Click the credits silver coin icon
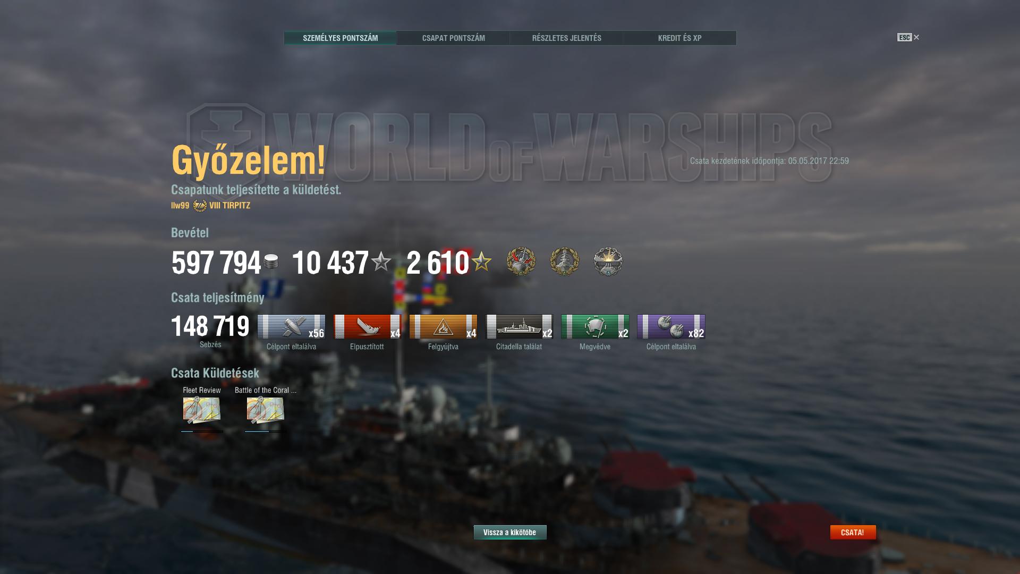The image size is (1020, 574). 271,261
